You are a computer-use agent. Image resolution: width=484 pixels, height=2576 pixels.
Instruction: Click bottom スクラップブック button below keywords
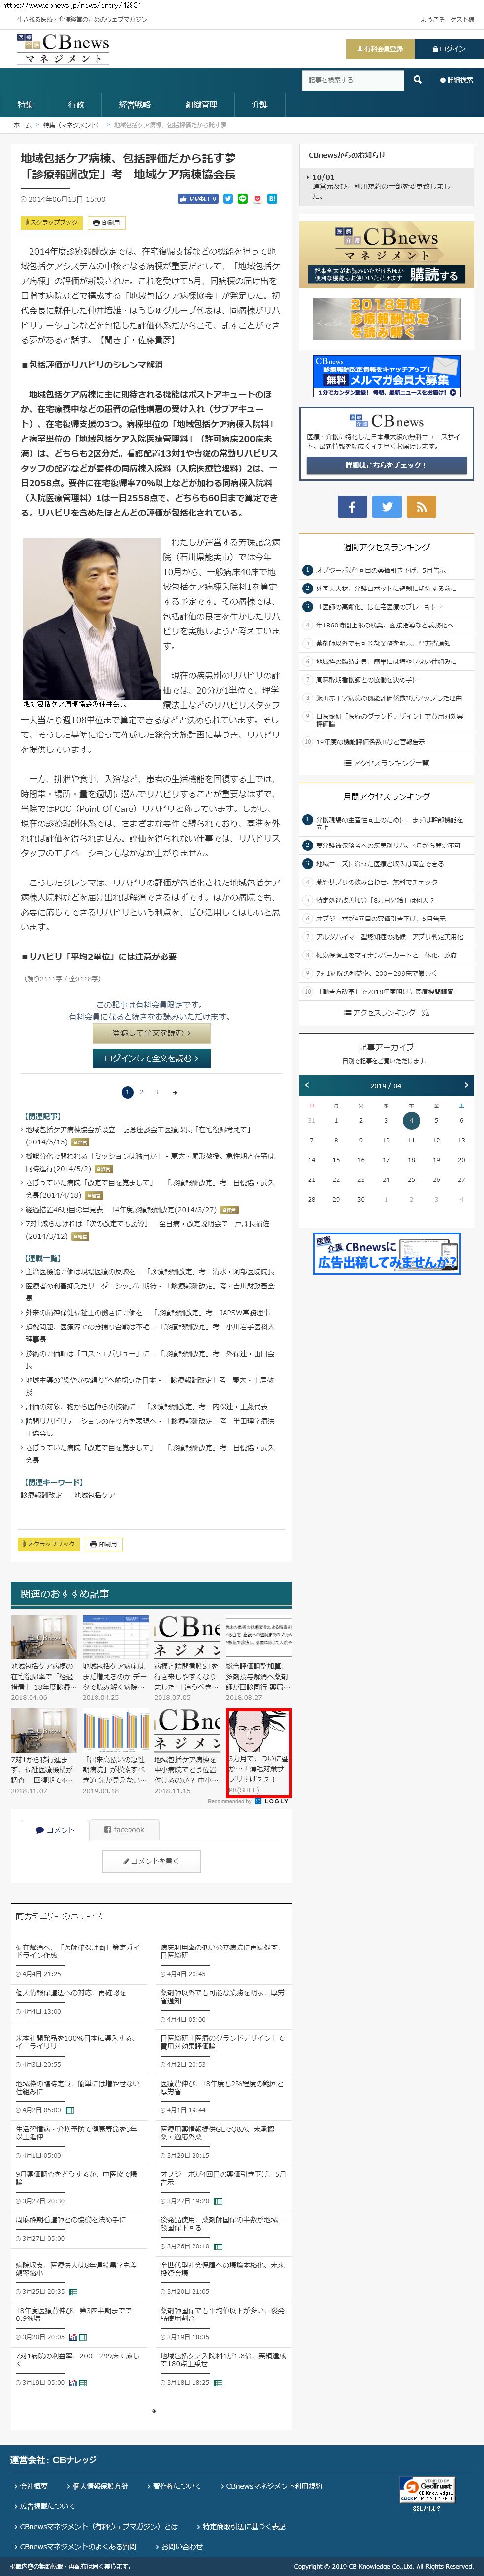click(x=48, y=1544)
